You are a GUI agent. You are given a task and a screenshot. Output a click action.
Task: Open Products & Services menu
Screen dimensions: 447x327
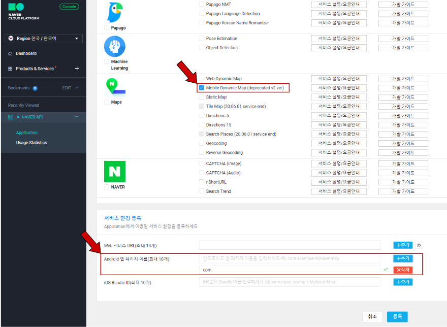35,69
